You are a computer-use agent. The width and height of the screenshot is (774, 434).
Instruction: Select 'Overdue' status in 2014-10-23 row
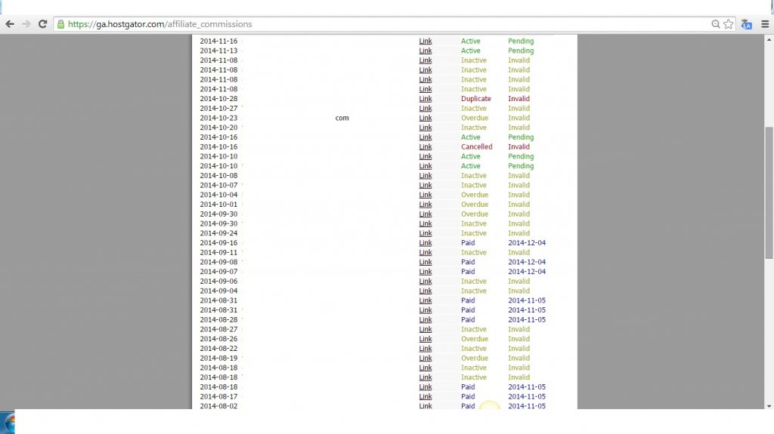point(475,118)
